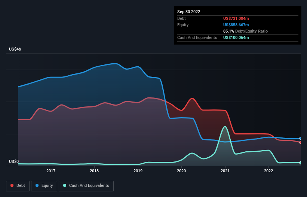Click the Equity label in tooltip
The image size is (307, 197).
[x=183, y=25]
